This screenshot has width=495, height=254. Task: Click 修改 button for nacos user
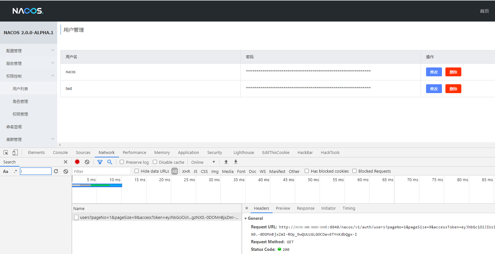click(x=434, y=72)
